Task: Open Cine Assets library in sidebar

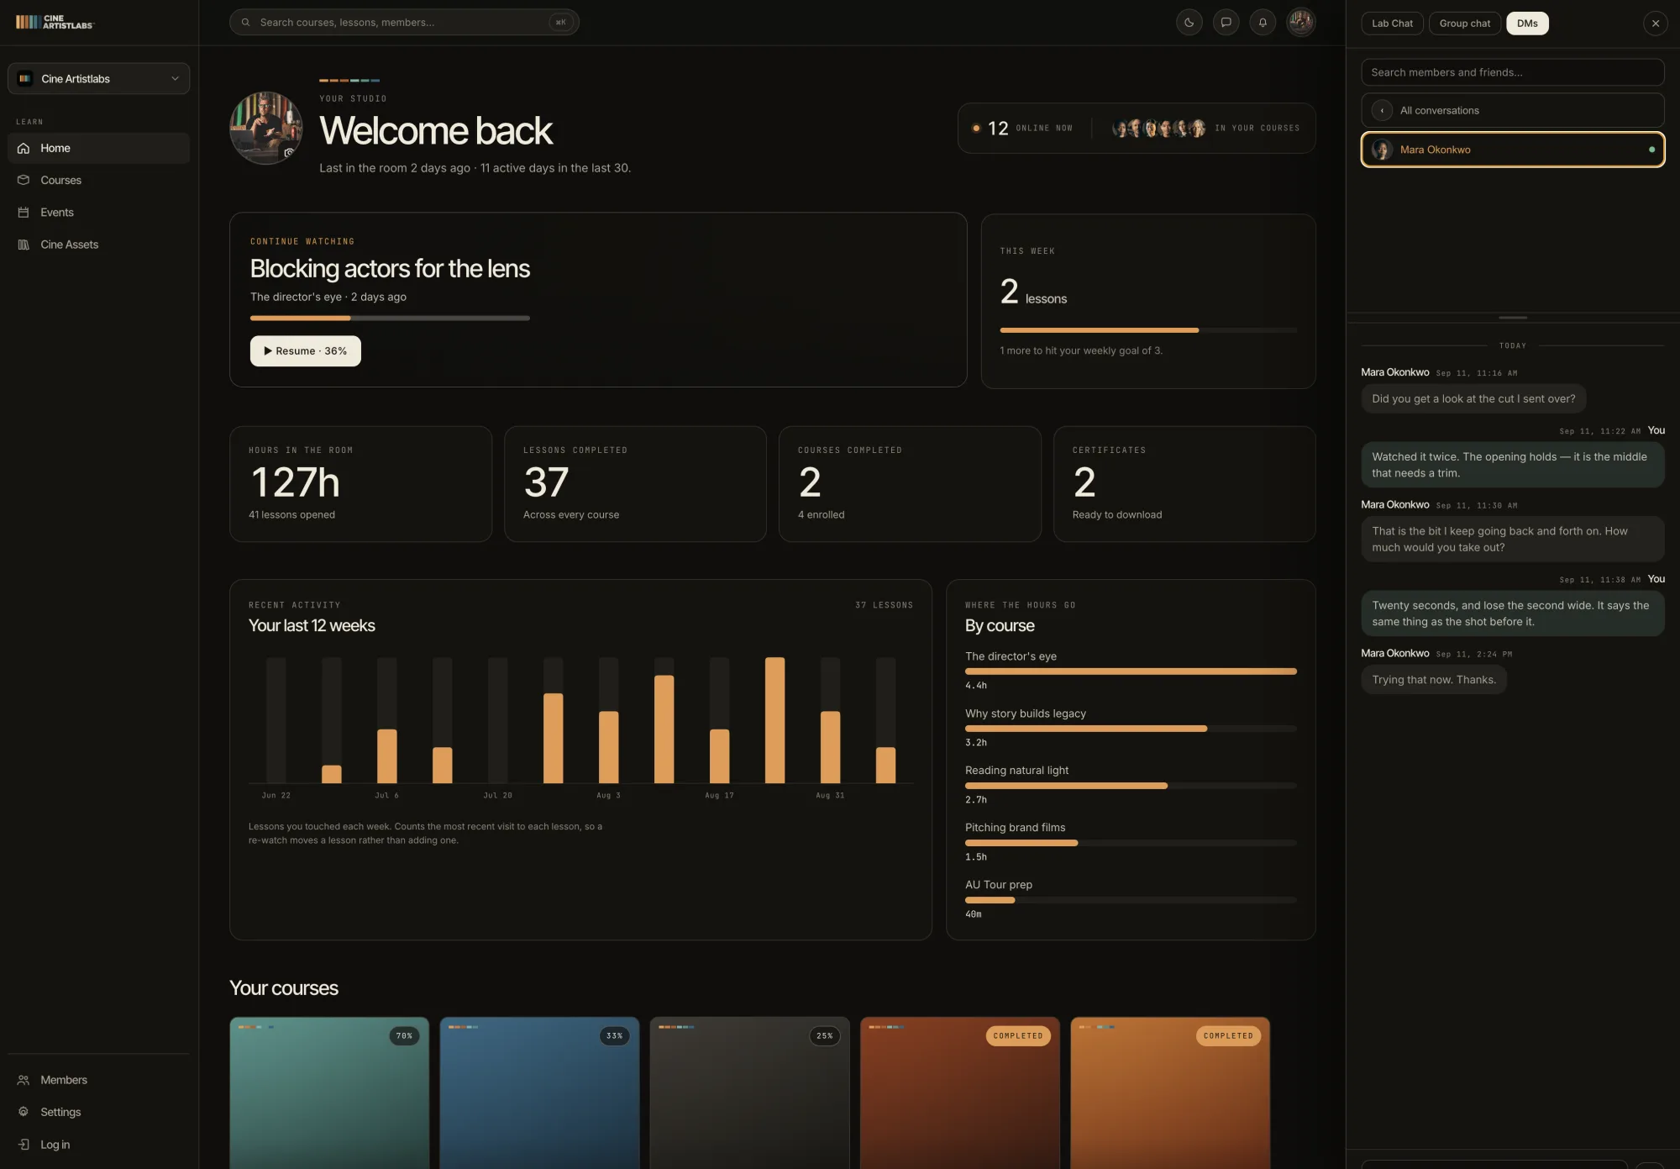Action: pos(98,245)
